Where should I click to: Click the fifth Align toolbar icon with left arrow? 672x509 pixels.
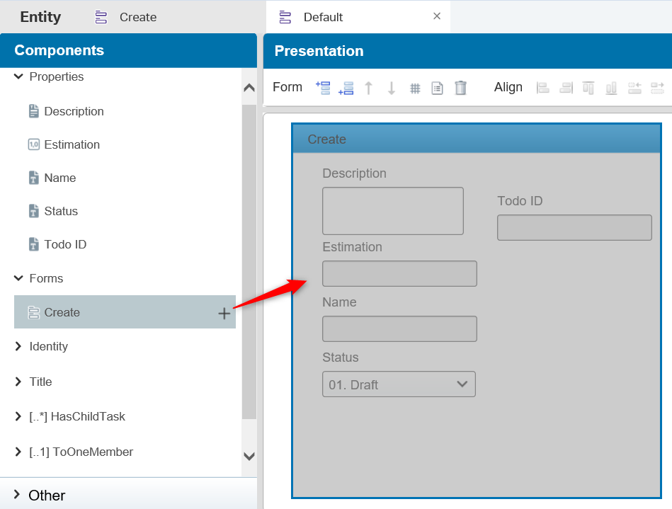coord(634,88)
